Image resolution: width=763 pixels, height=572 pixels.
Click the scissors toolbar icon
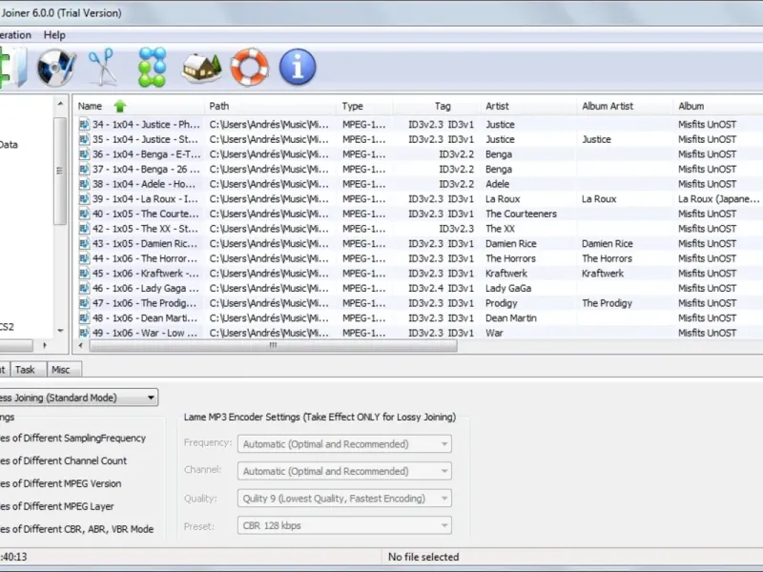click(x=103, y=67)
